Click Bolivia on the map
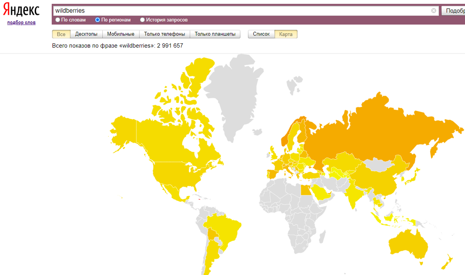This screenshot has width=465, height=275. coord(213,234)
